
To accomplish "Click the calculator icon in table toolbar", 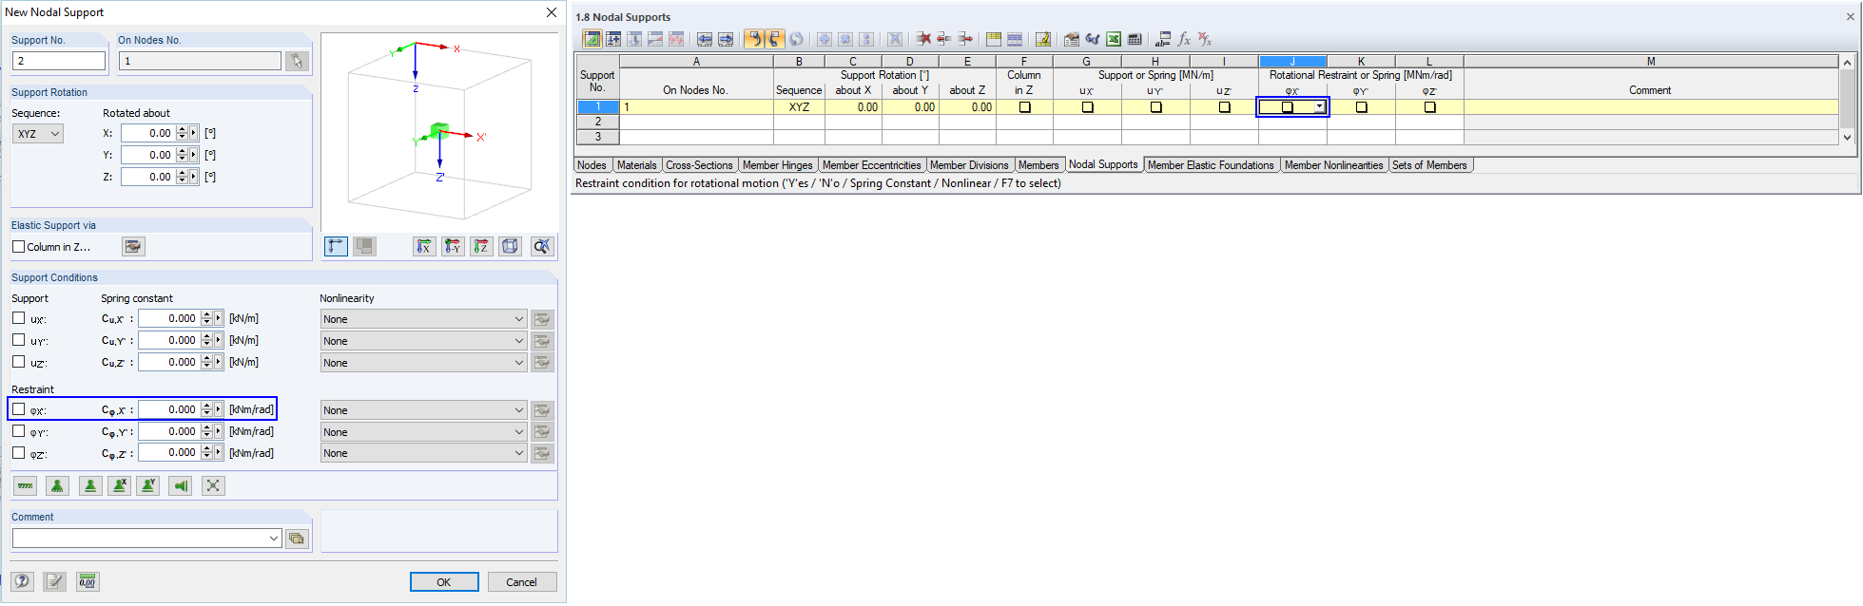I will (1135, 39).
